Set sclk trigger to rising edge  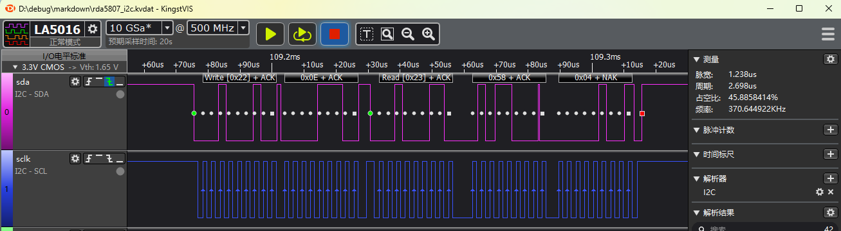pos(89,158)
